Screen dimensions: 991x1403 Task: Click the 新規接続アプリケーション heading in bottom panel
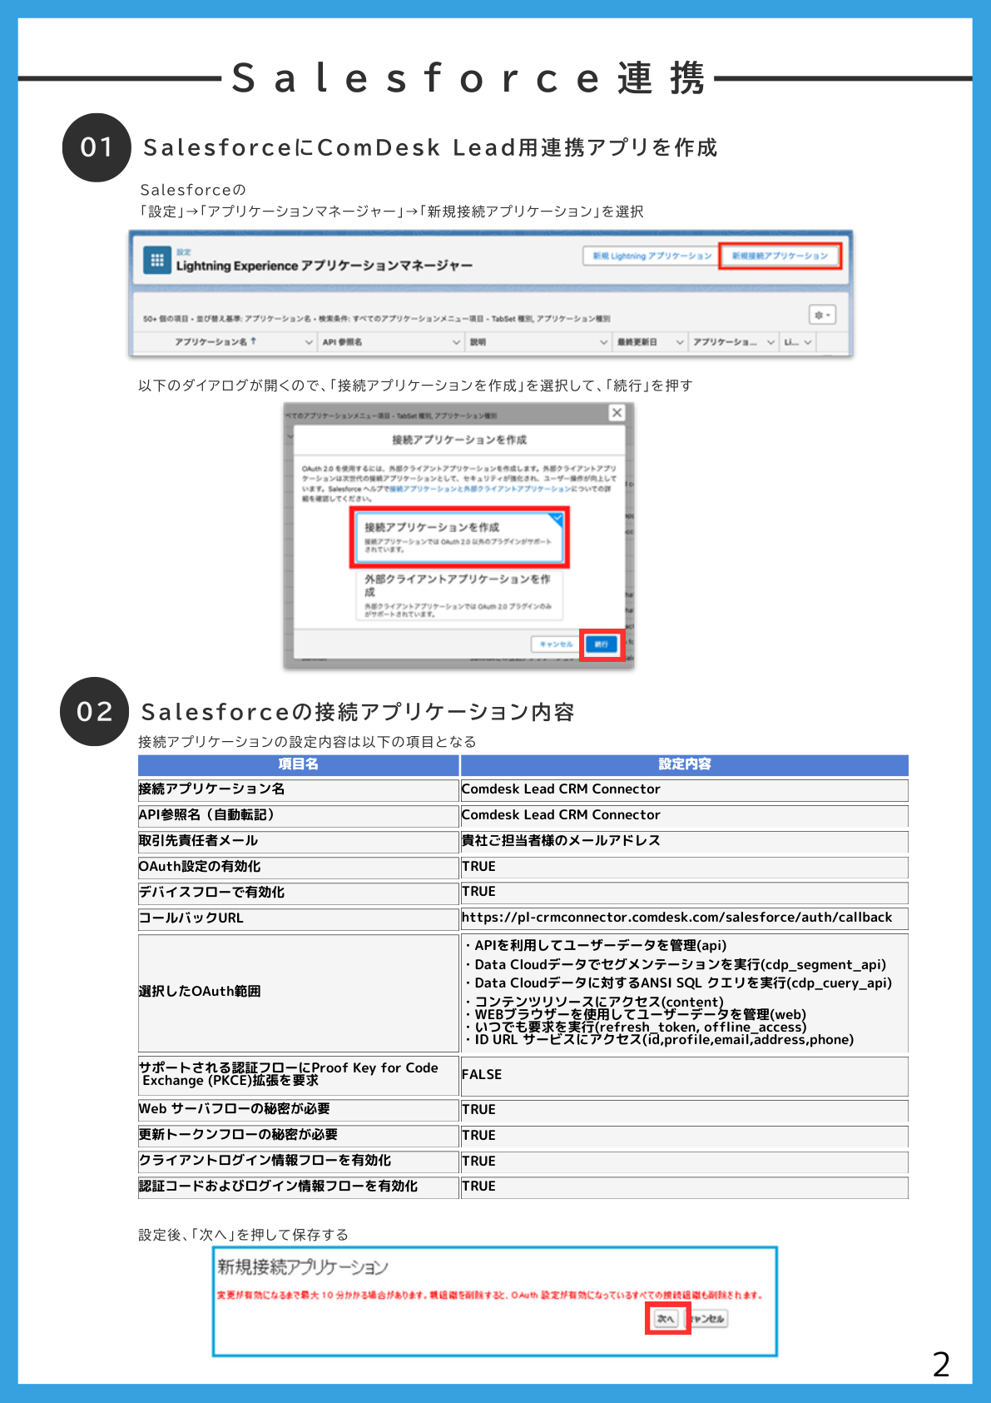click(303, 1266)
